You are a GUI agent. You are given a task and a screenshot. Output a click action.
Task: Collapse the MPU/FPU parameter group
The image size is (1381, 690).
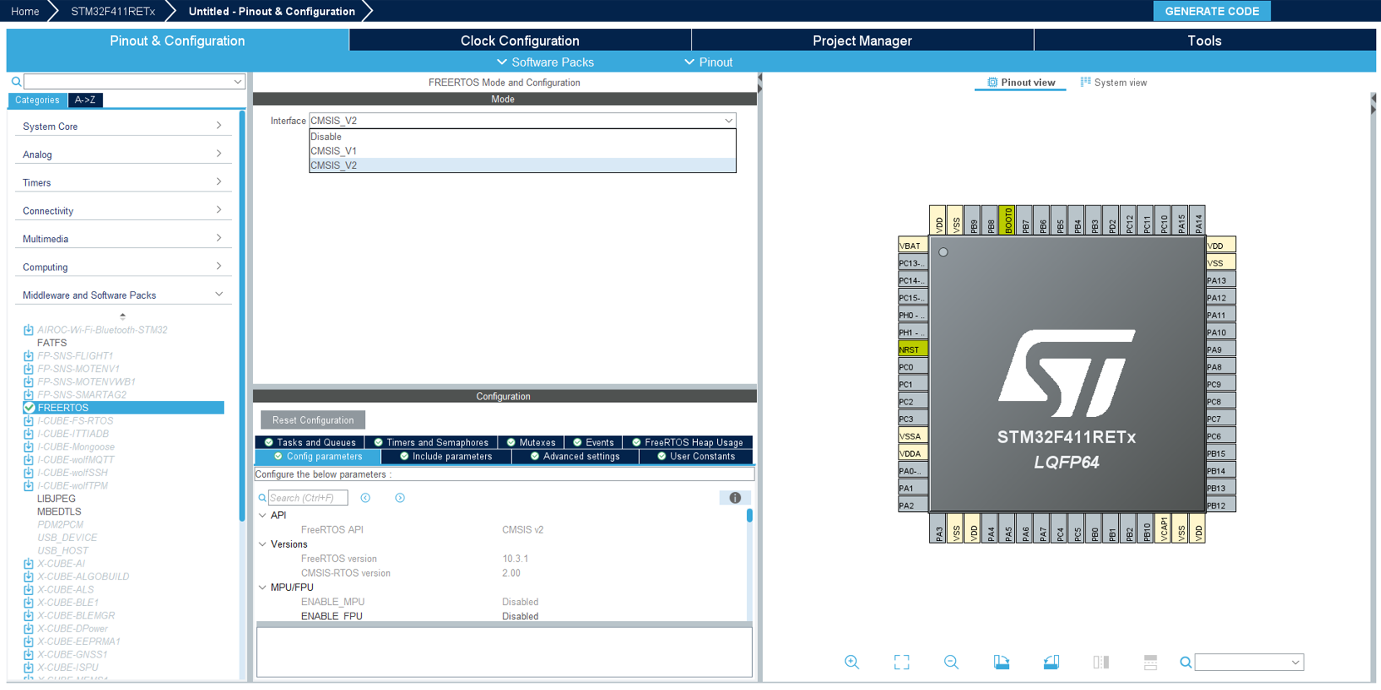tap(263, 588)
